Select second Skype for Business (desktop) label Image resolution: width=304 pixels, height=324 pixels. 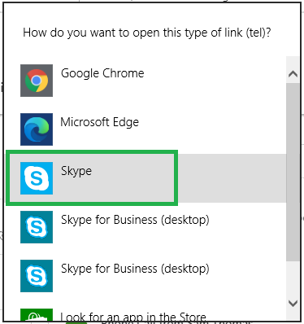[135, 269]
